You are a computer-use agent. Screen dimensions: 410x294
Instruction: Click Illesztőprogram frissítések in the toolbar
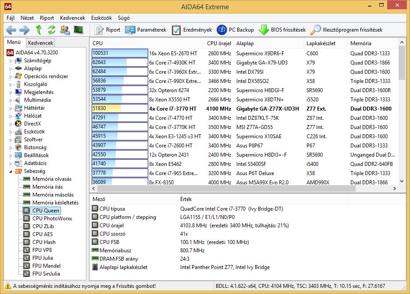click(x=346, y=30)
